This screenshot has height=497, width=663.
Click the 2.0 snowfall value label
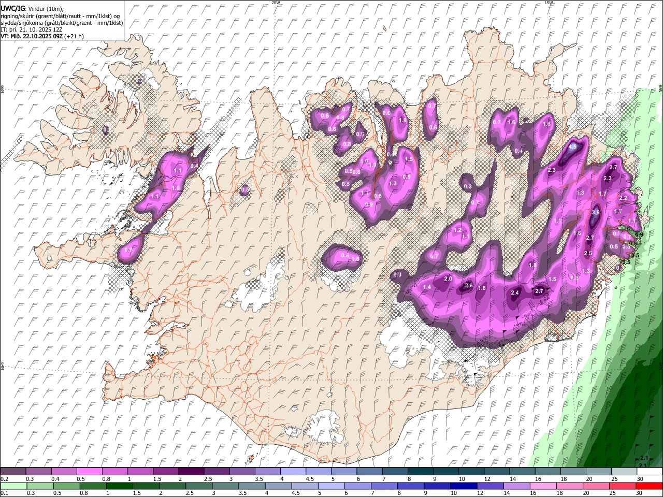tap(448, 279)
